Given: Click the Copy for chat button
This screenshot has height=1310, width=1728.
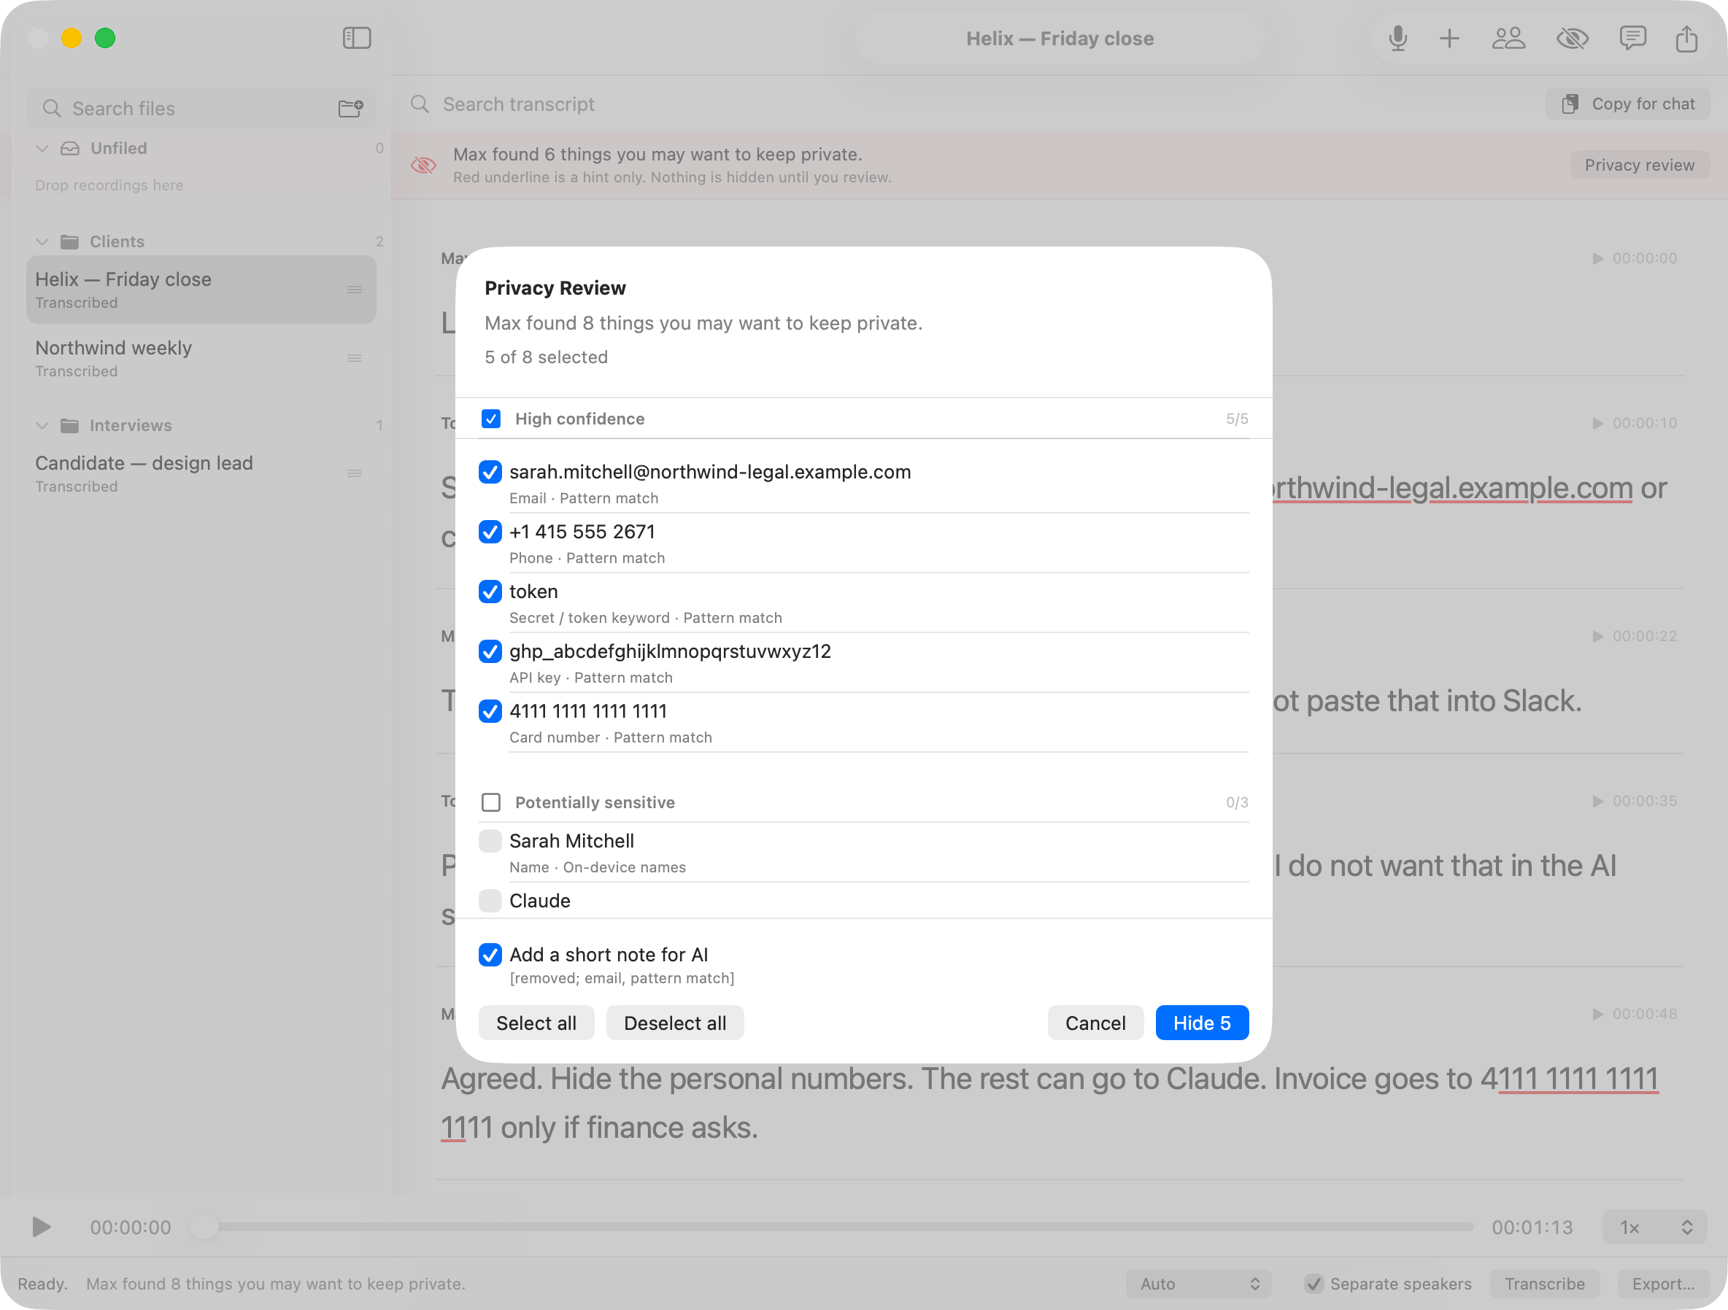Looking at the screenshot, I should pos(1627,104).
